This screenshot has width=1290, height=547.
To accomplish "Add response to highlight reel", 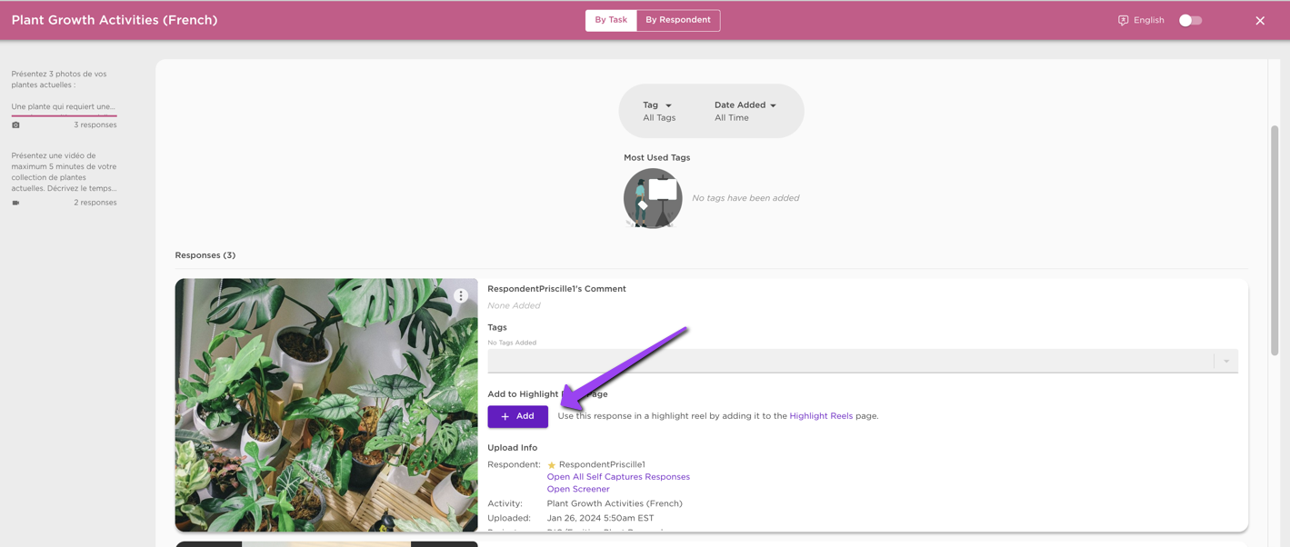I will (517, 416).
